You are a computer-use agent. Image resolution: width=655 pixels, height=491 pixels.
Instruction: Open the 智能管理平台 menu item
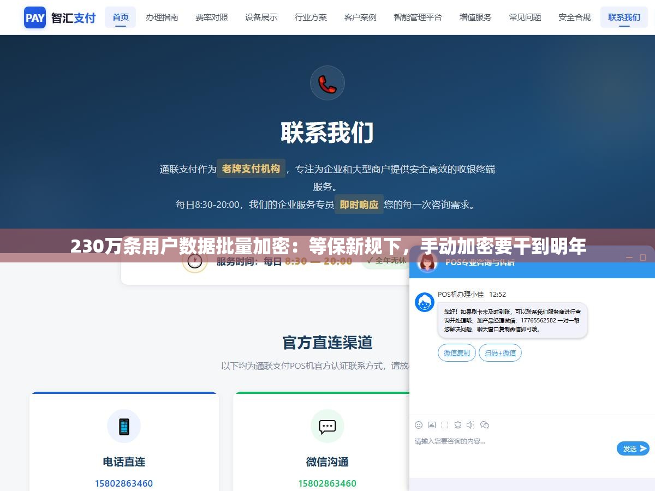point(418,17)
